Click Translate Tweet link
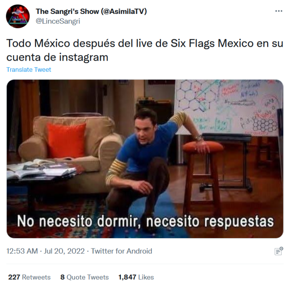Viewport: 290px width, 287px height. (29, 70)
